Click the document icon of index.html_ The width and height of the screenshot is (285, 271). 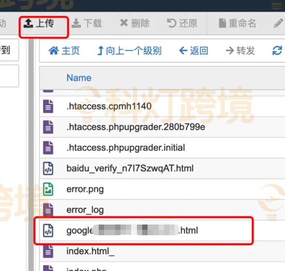pyautogui.click(x=48, y=251)
